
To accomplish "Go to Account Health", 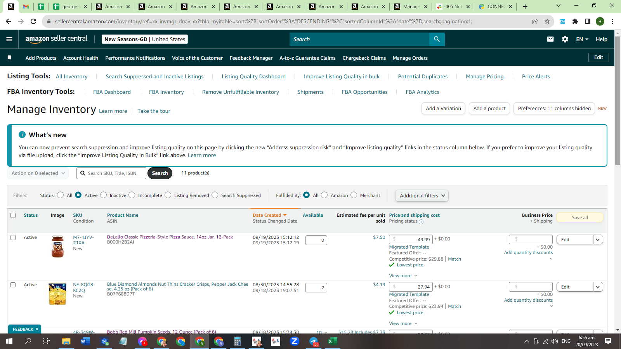I will point(81,58).
